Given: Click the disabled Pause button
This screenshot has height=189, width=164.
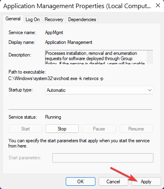Looking at the screenshot, I should coord(99,129).
